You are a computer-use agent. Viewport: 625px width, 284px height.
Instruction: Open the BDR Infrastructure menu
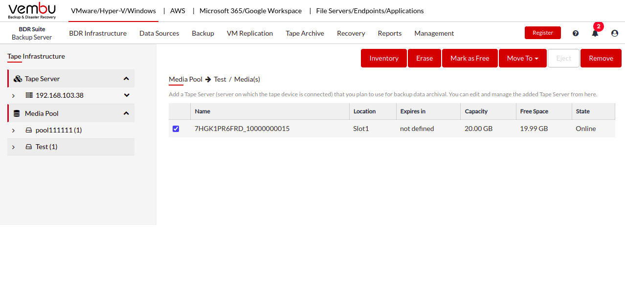pos(98,33)
